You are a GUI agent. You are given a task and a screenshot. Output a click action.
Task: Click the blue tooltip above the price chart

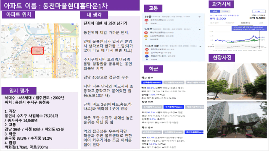(x=249, y=29)
